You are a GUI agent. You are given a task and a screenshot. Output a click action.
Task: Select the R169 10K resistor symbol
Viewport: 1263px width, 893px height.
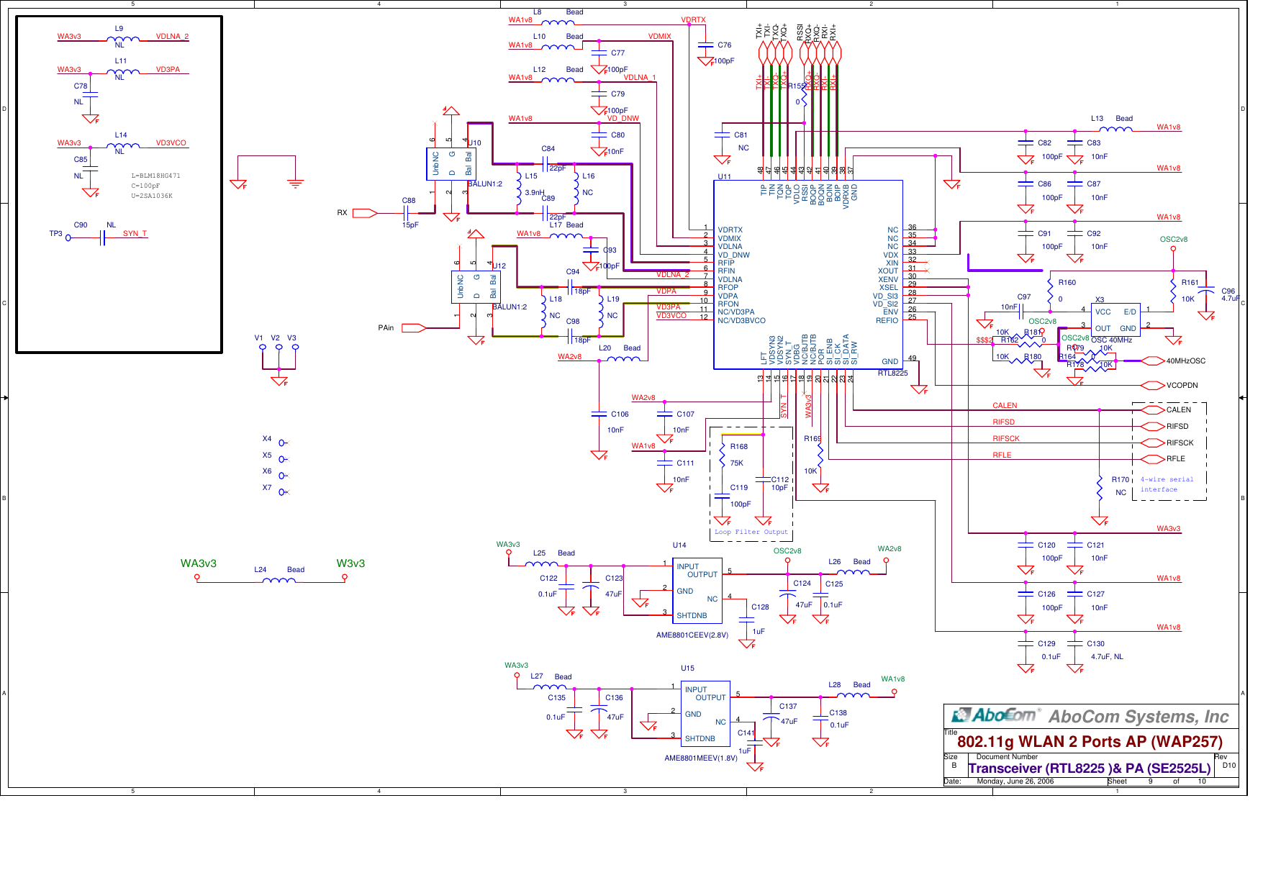820,455
